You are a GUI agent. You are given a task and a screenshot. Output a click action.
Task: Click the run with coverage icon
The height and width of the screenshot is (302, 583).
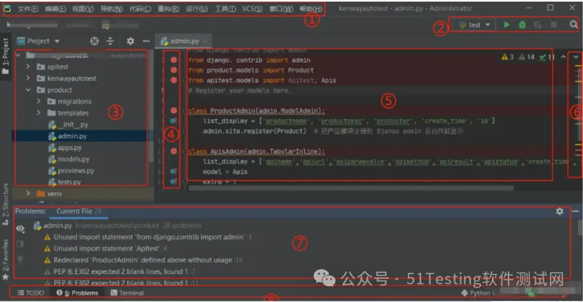coord(538,25)
